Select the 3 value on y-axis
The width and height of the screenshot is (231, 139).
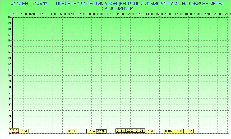(10, 116)
